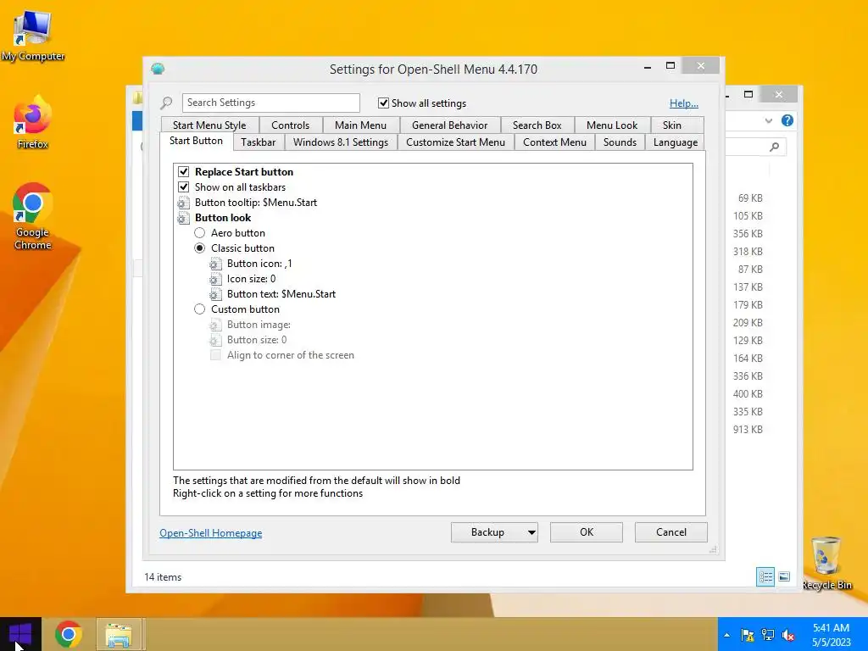Open Google Chrome desktop shortcut
Image resolution: width=868 pixels, height=651 pixels.
pos(33,216)
